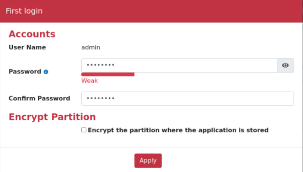Image resolution: width=303 pixels, height=172 pixels.
Task: Click the User Name label
Action: click(x=27, y=47)
